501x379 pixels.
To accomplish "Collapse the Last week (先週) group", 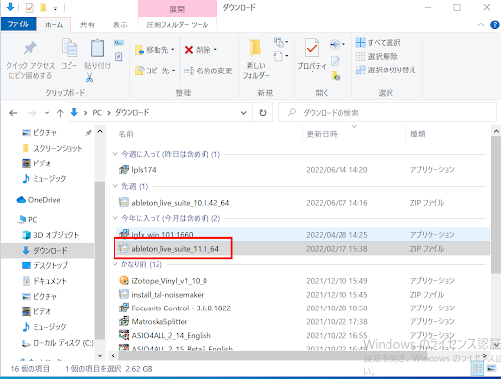I will click(114, 186).
